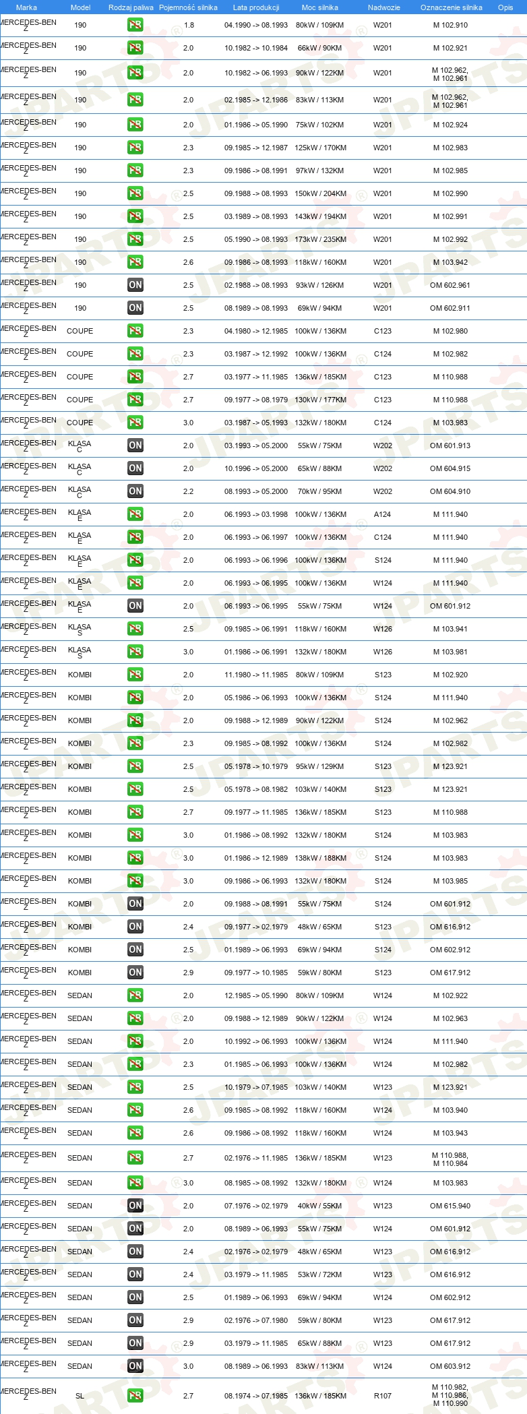Click engine code OM 603.912
Viewport: 527px width, 1414px height.
point(450,1366)
